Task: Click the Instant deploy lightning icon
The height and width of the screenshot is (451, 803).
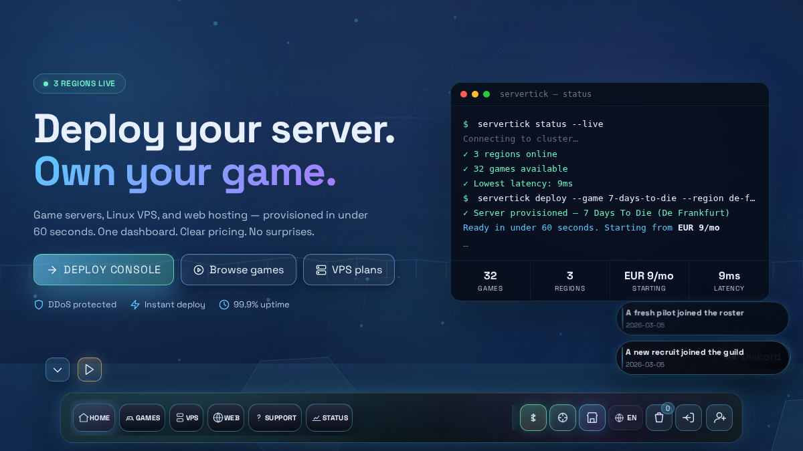Action: pos(135,305)
